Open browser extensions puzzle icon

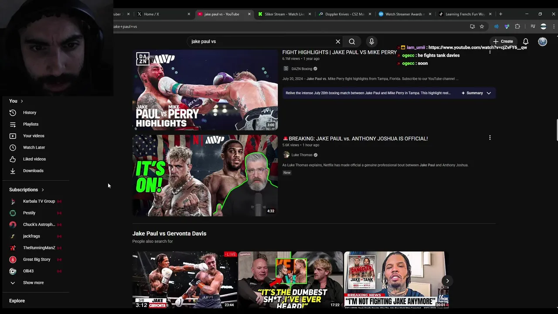[x=517, y=27]
